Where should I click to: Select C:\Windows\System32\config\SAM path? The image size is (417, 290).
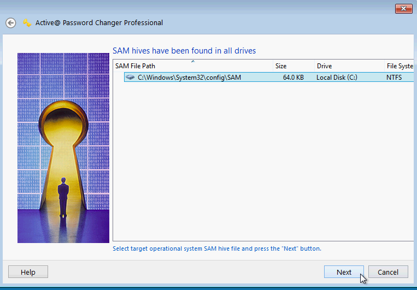point(189,78)
